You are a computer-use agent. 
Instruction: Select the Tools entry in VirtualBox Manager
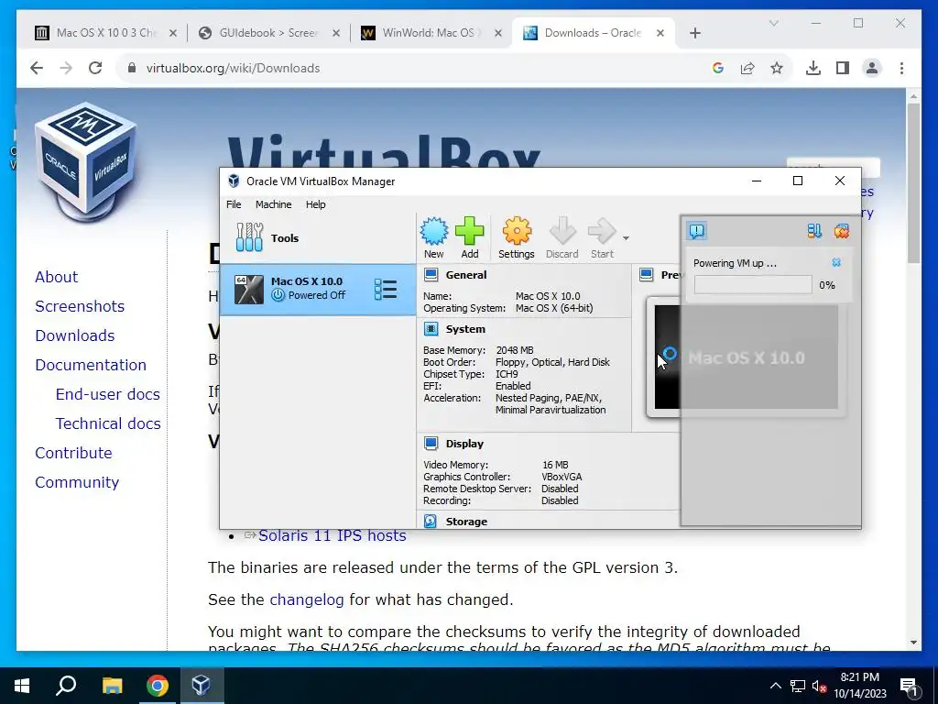pos(318,238)
